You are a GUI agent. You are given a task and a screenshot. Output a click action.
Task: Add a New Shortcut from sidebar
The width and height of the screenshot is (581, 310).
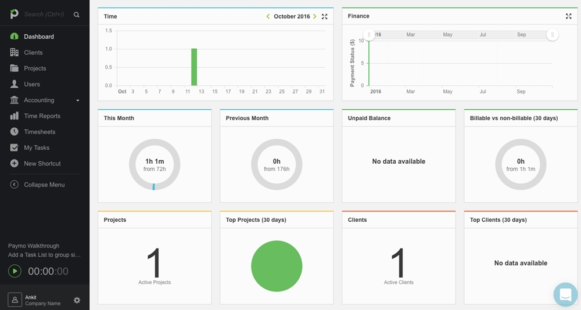click(x=42, y=164)
